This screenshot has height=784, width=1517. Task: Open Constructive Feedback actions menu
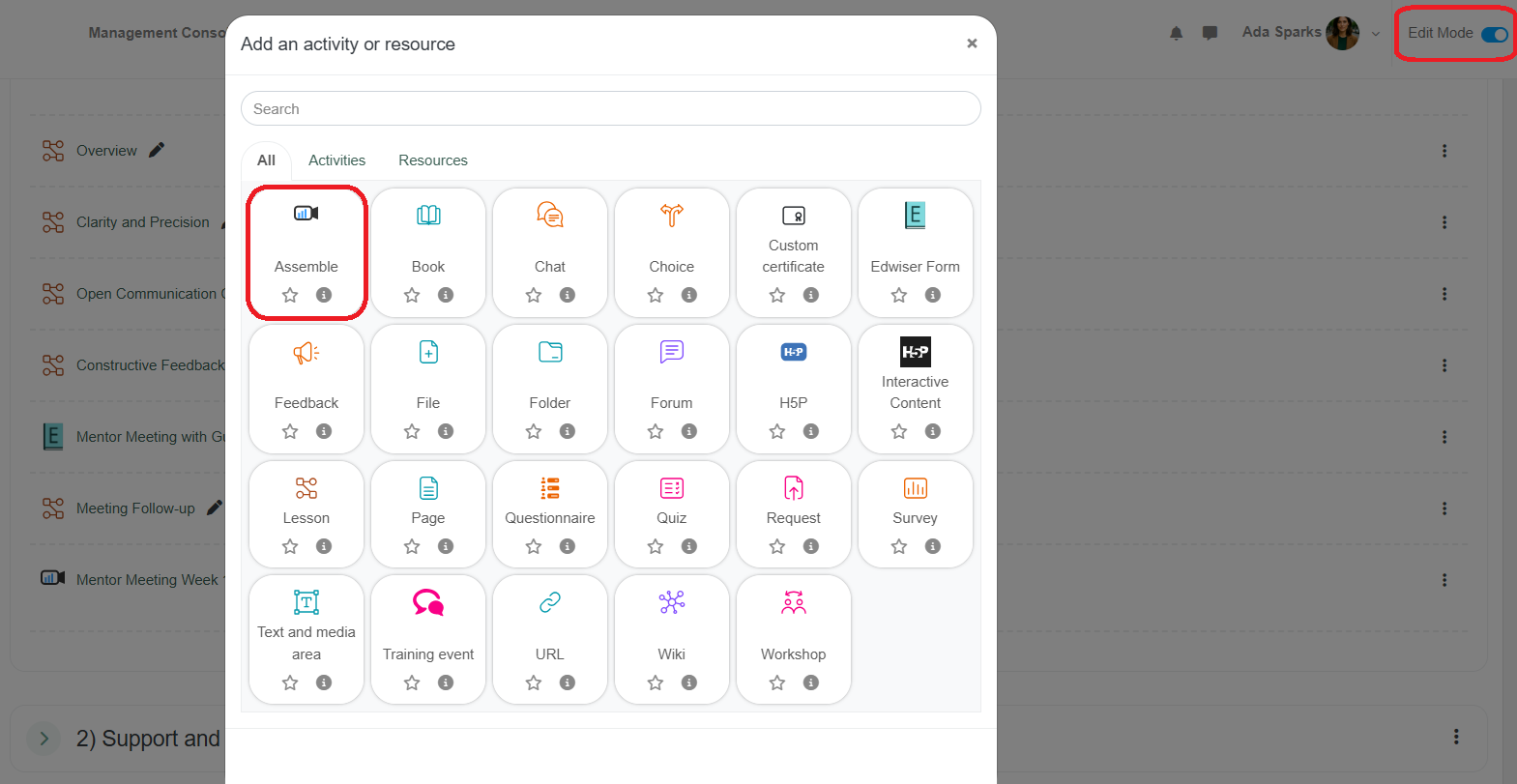(x=1444, y=365)
